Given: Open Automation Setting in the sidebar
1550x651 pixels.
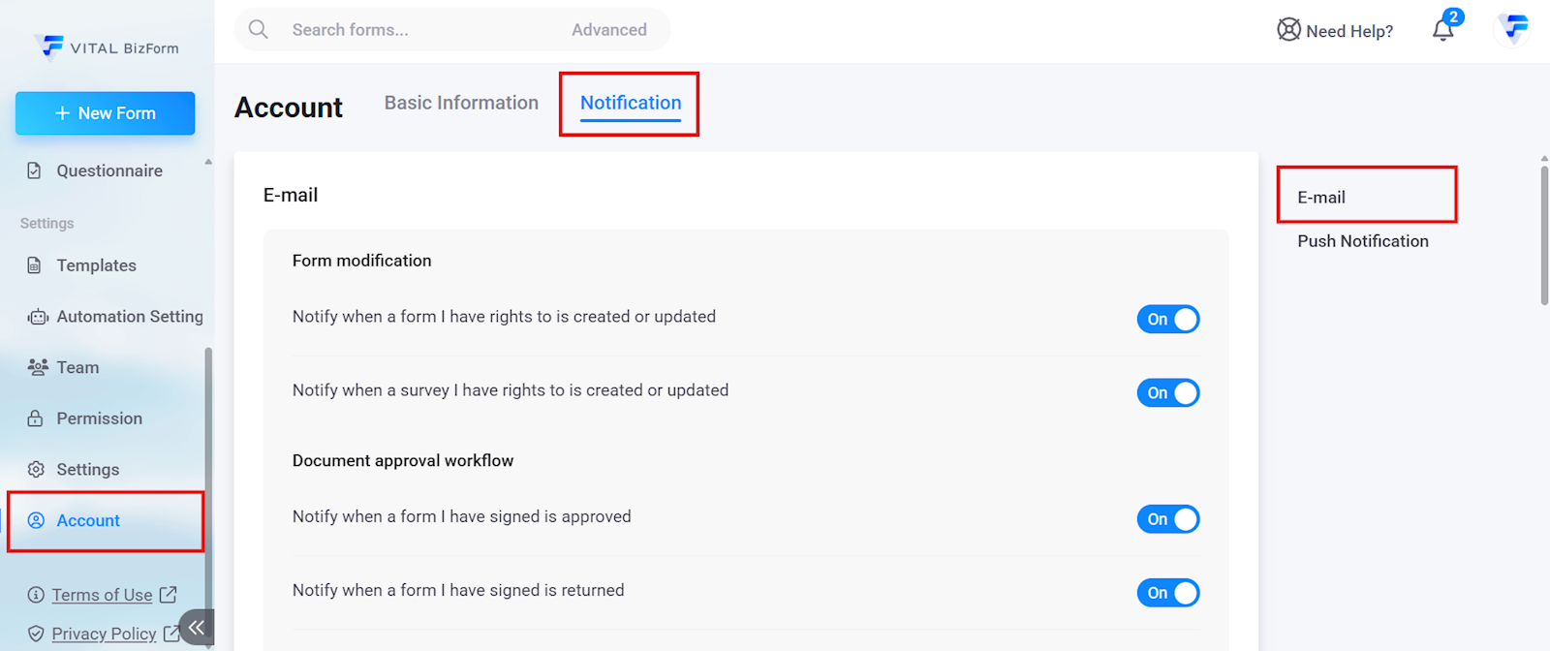Looking at the screenshot, I should 129,317.
